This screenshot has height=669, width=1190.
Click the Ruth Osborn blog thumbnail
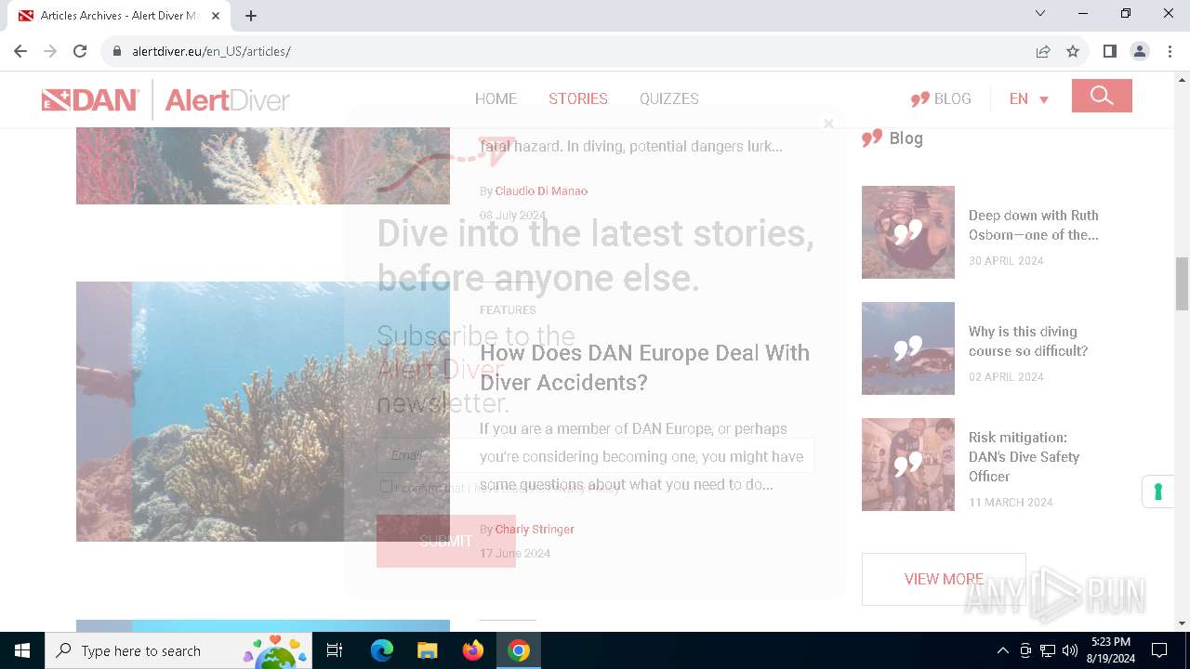click(908, 232)
